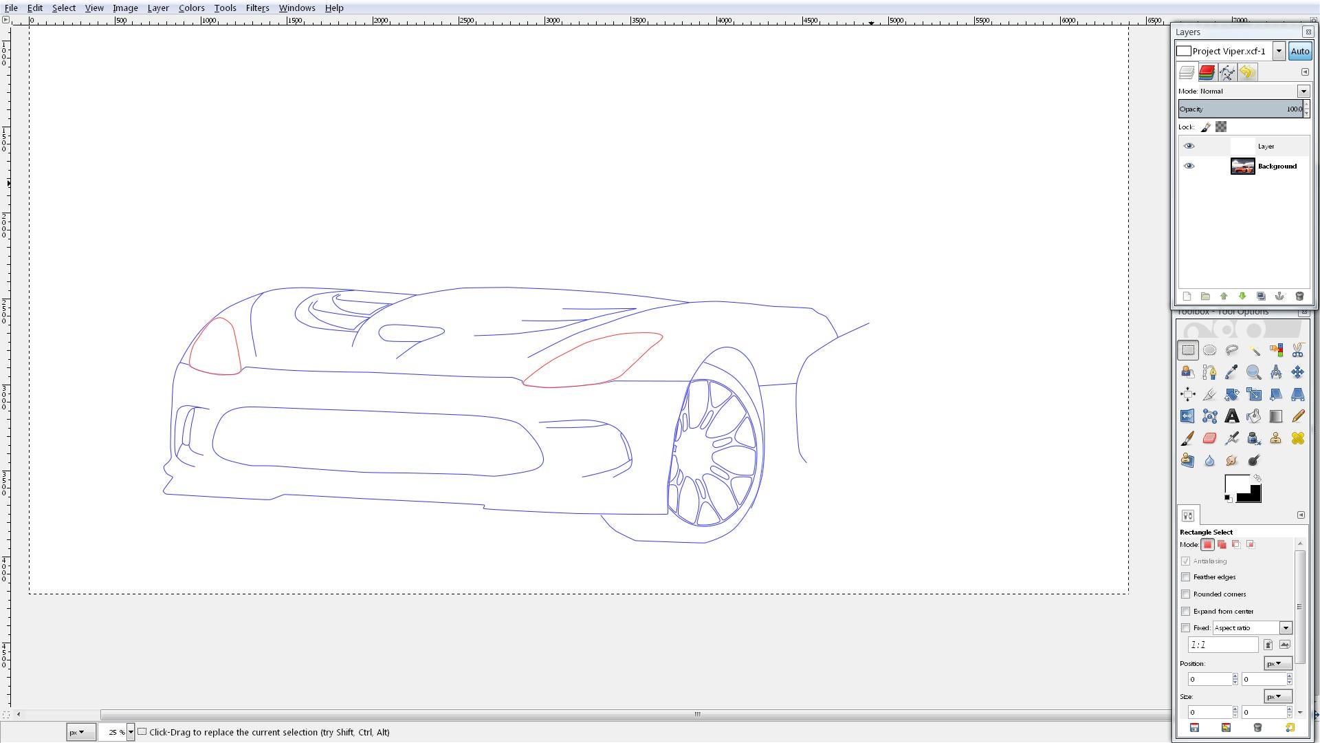
Task: Choose the Foreground Select tool
Action: [x=1187, y=372]
